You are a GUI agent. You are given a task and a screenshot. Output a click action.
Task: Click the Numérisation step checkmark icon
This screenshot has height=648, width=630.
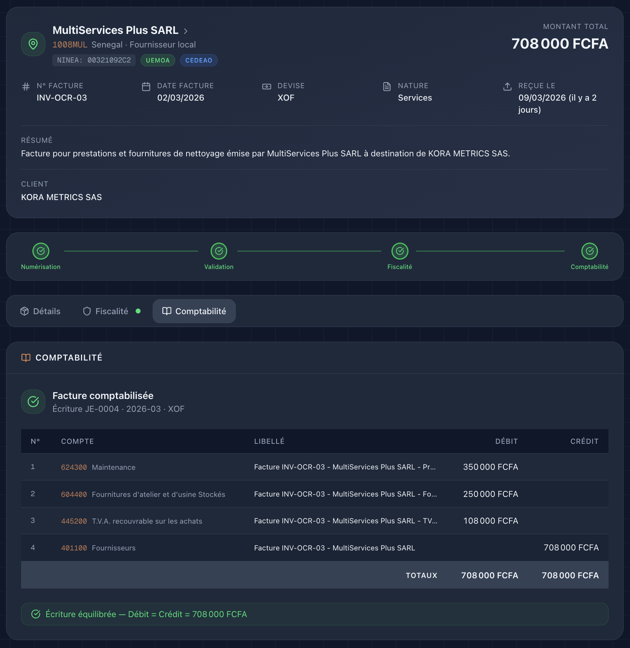(x=41, y=251)
